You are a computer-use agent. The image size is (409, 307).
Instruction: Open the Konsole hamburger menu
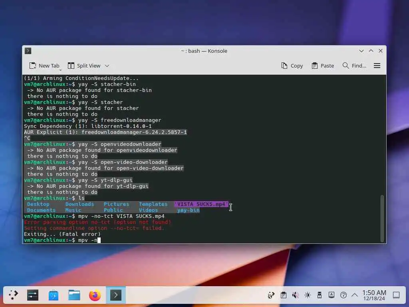[377, 66]
